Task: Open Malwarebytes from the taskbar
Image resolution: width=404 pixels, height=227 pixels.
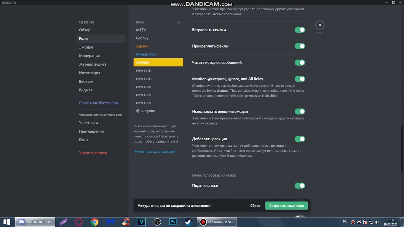Action: [x=110, y=222]
